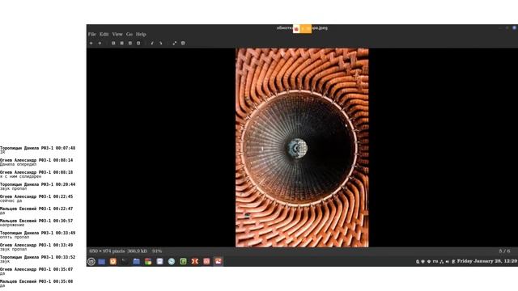The image size is (518, 291).
Task: Switch viewer to fullscreen mode
Action: pyautogui.click(x=175, y=43)
